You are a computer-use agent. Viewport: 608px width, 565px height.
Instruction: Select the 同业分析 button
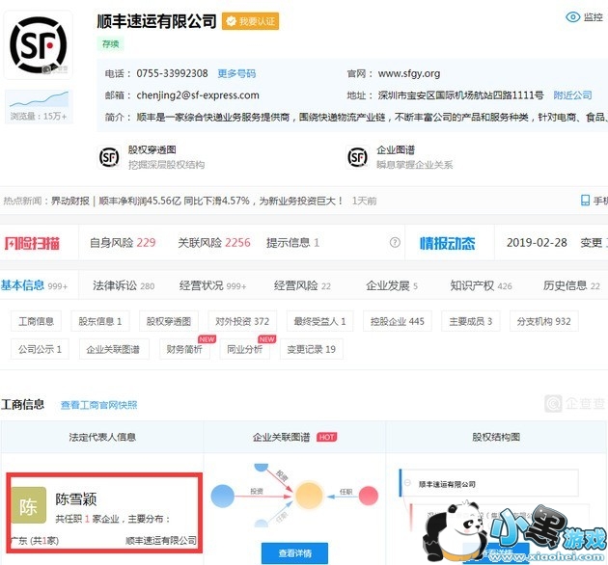[x=245, y=349]
